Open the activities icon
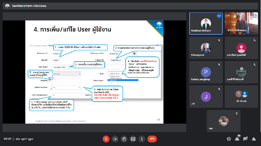The image size is (261, 146). point(254,139)
